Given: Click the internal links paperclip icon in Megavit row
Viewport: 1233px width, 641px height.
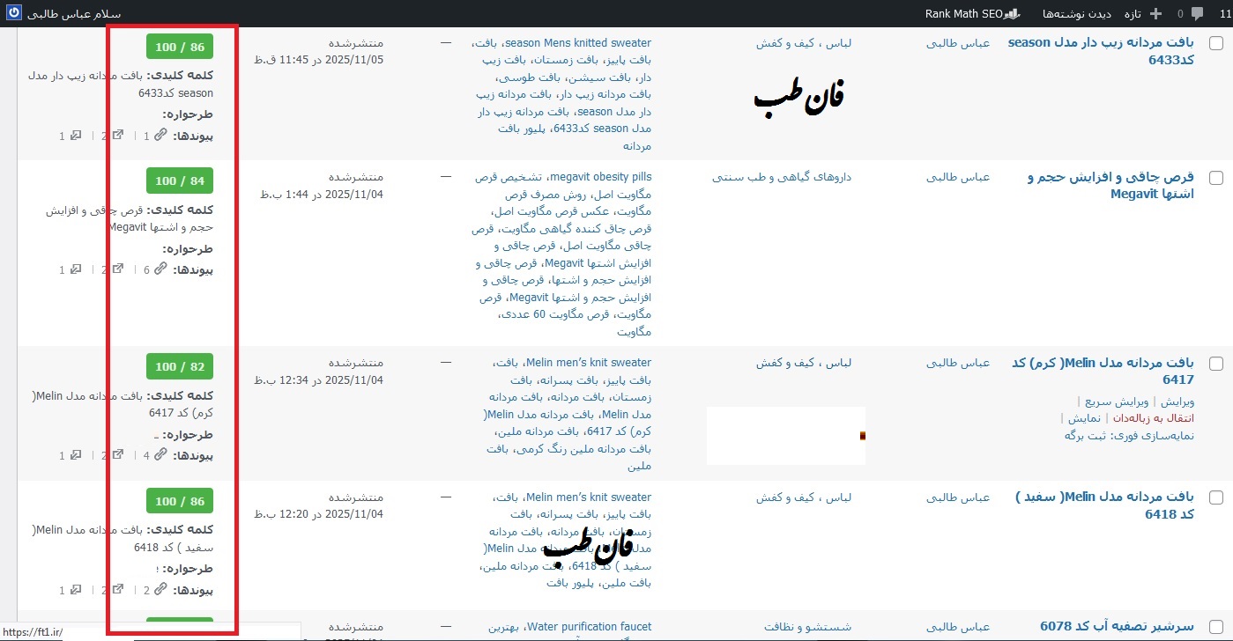Looking at the screenshot, I should point(160,269).
